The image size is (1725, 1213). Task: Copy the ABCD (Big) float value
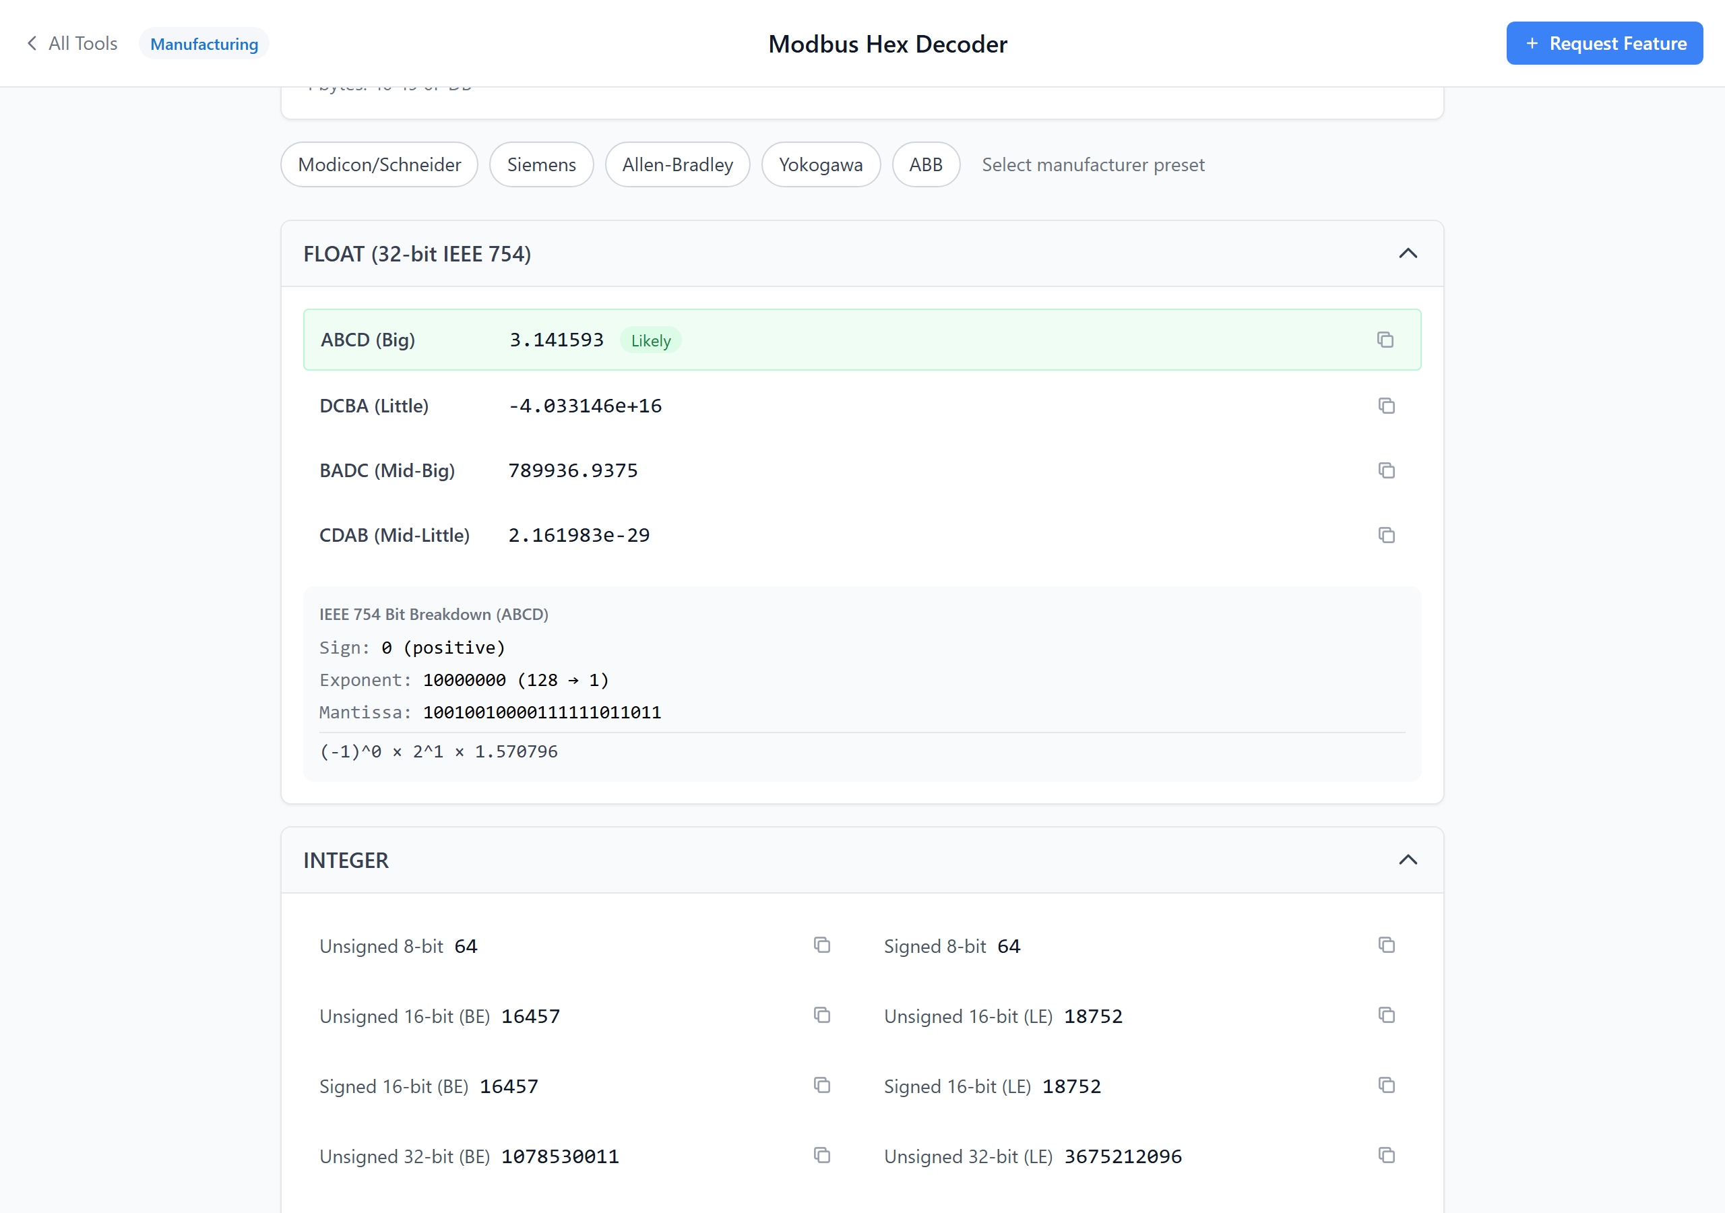1385,340
